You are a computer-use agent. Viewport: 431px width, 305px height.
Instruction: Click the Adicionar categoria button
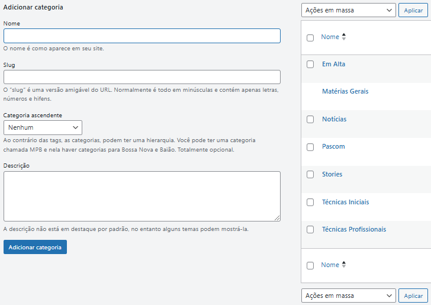coord(35,247)
